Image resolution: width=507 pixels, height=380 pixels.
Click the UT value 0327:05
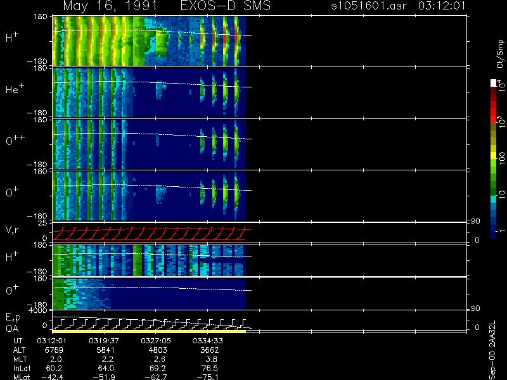(x=156, y=341)
